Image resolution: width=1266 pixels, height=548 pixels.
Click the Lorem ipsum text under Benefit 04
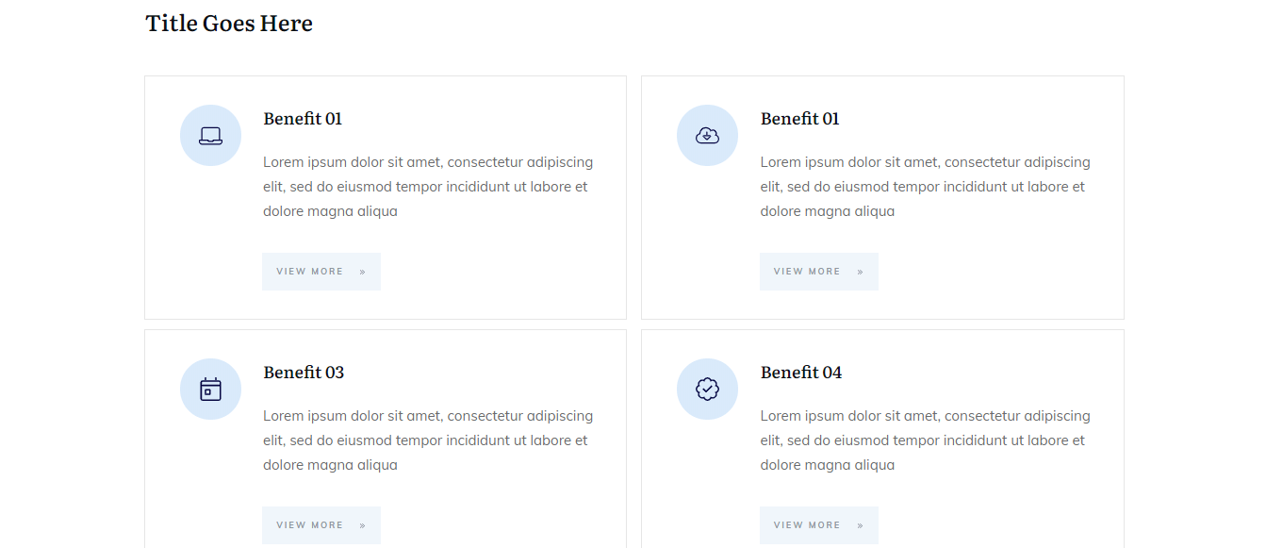tap(925, 440)
